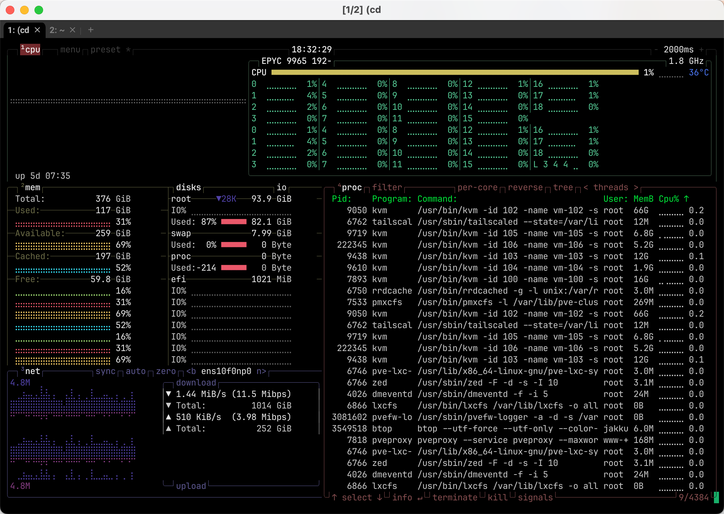Click the MemB column header
The height and width of the screenshot is (514, 724).
pos(644,199)
